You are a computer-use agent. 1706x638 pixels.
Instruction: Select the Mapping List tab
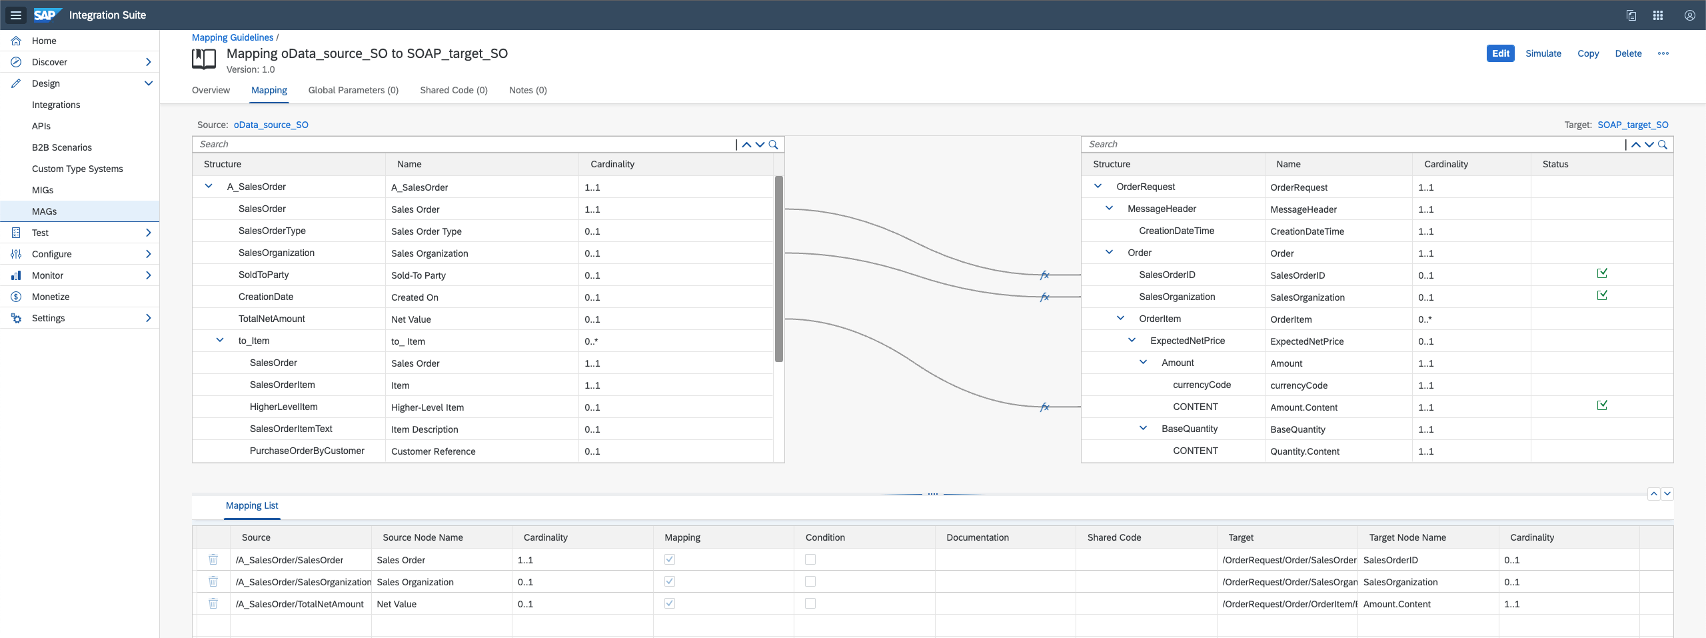coord(252,505)
